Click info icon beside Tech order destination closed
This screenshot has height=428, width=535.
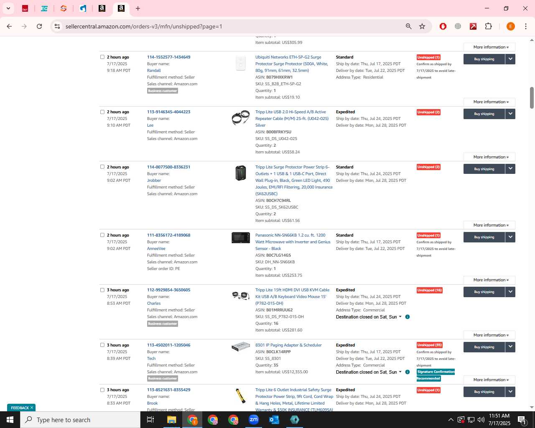(408, 372)
